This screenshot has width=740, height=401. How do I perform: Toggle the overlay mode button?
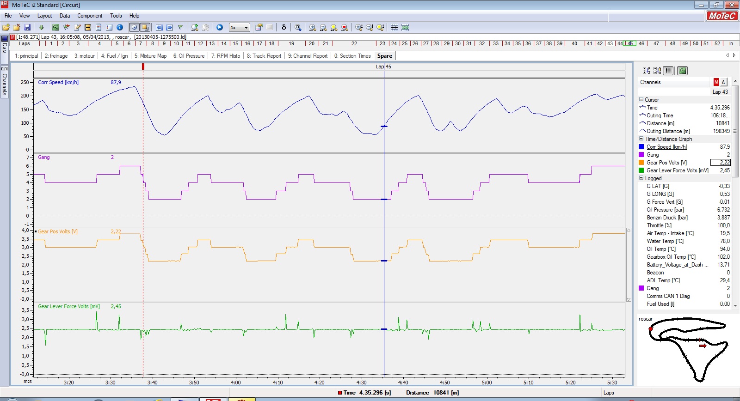pos(145,27)
